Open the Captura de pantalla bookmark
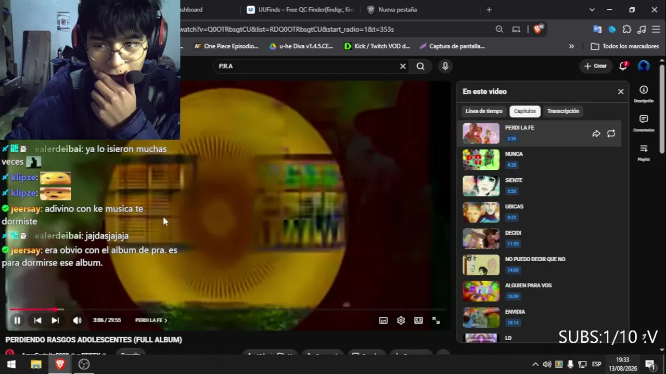The width and height of the screenshot is (666, 374). pos(452,46)
